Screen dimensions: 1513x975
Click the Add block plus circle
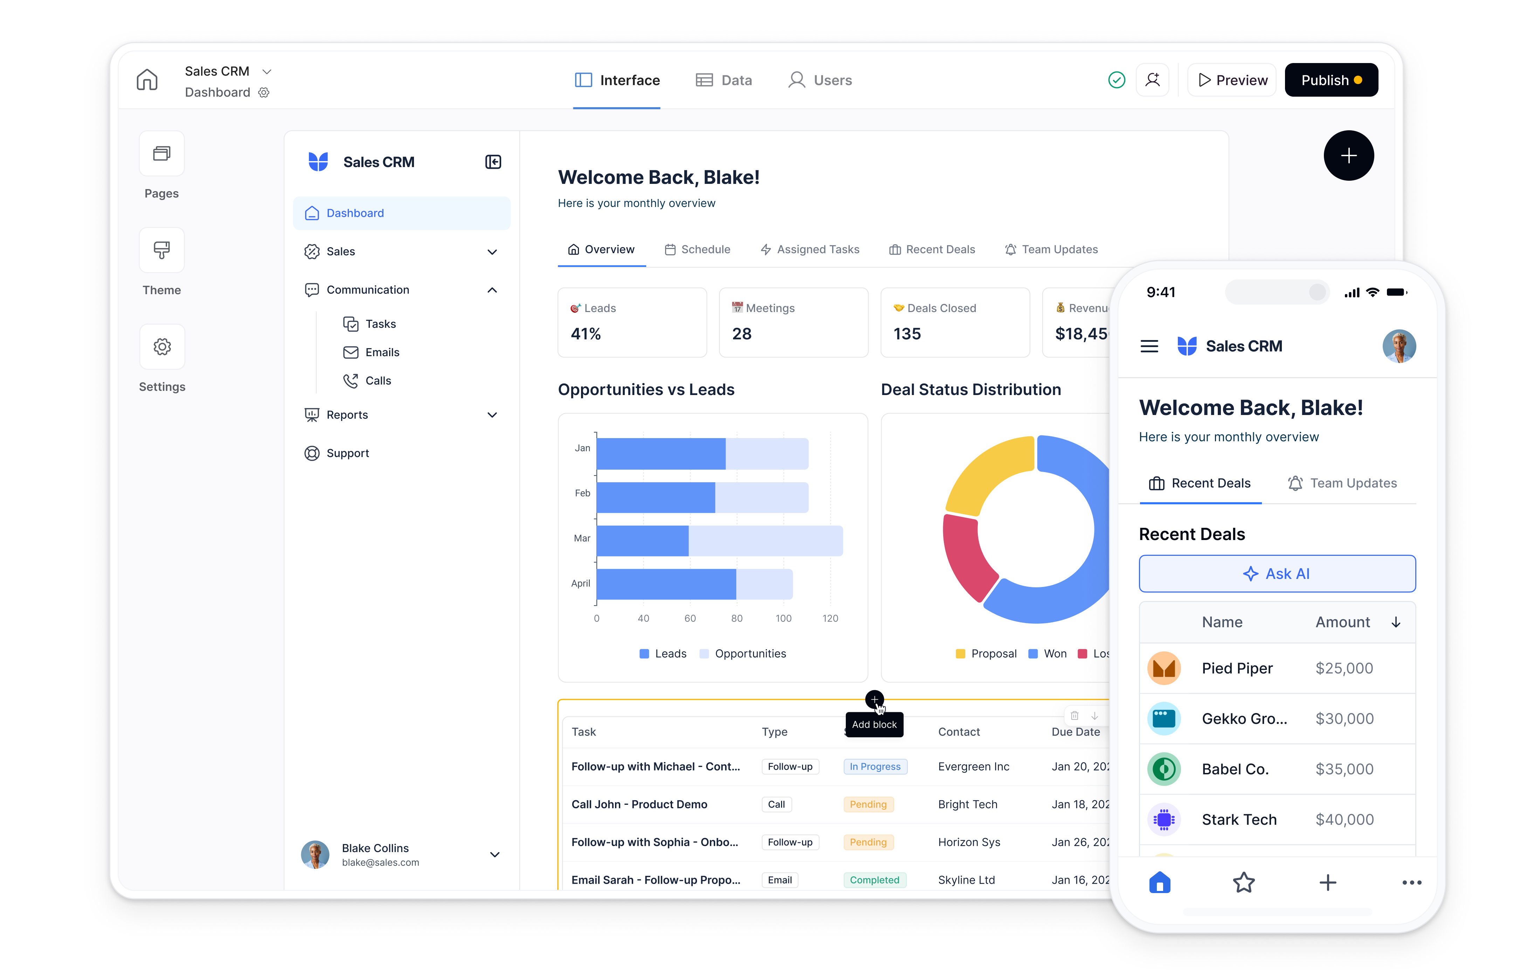(x=874, y=700)
